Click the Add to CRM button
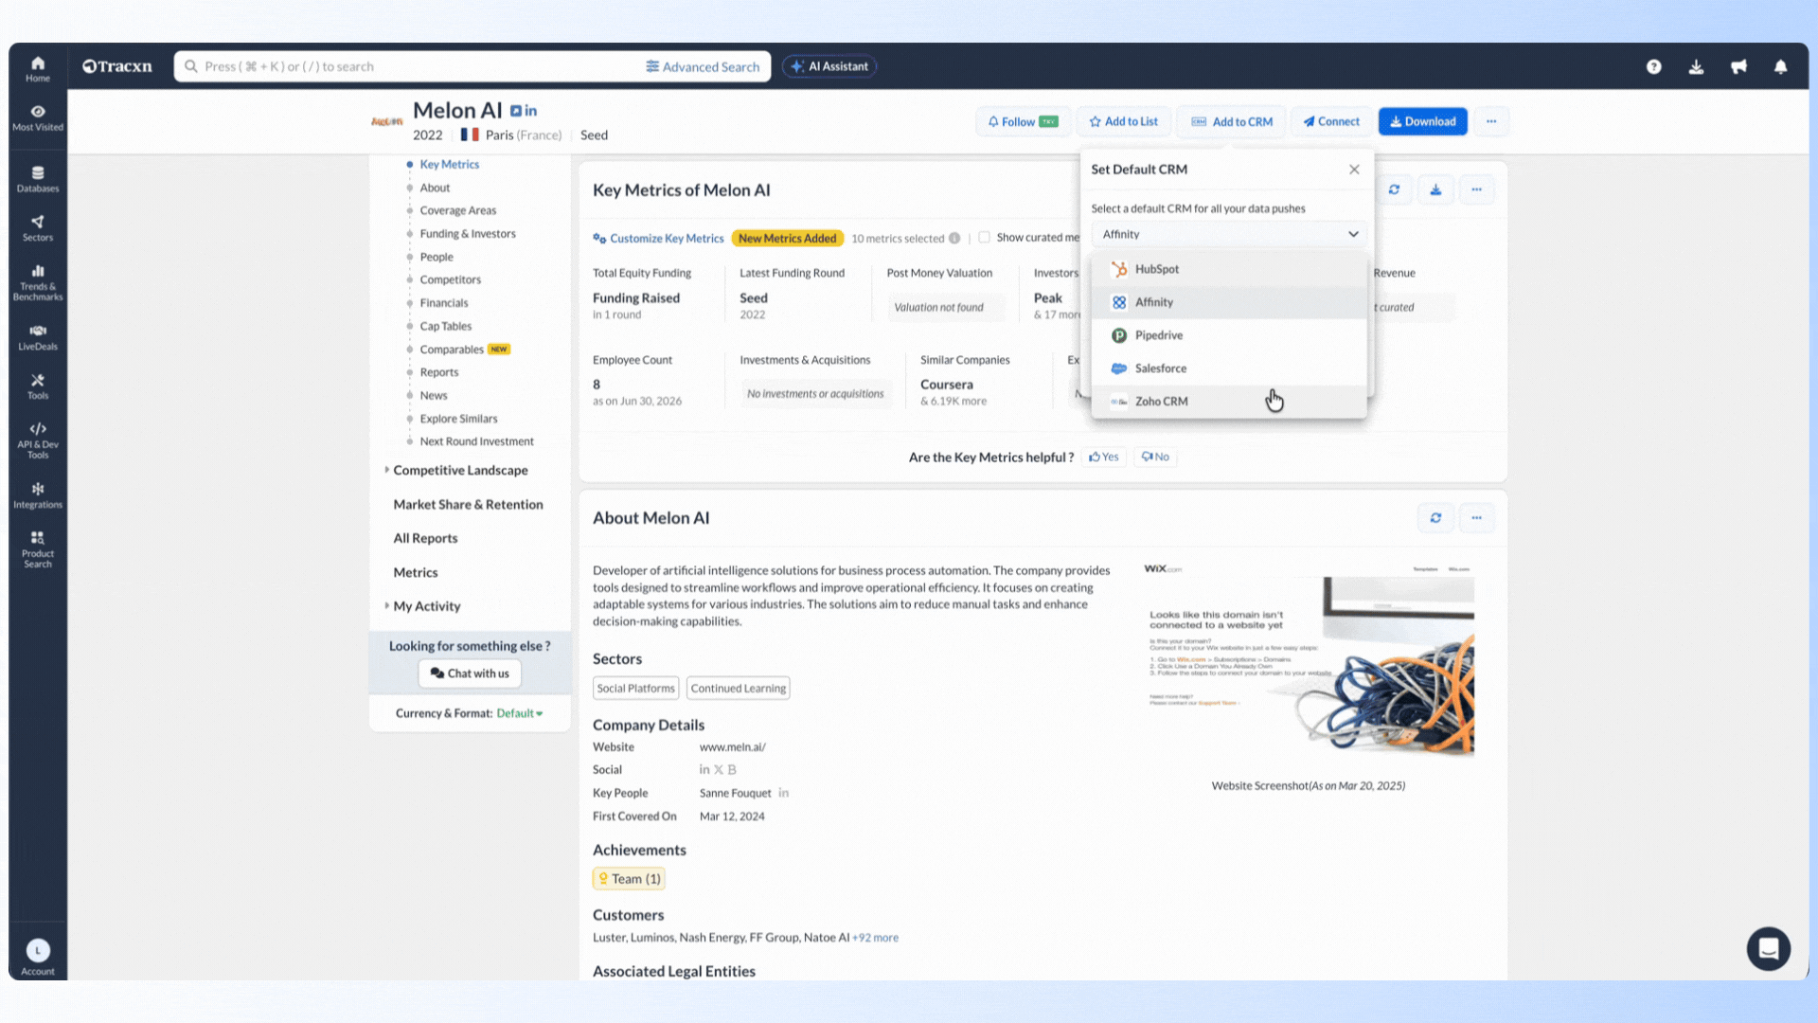This screenshot has height=1023, width=1818. (x=1231, y=121)
